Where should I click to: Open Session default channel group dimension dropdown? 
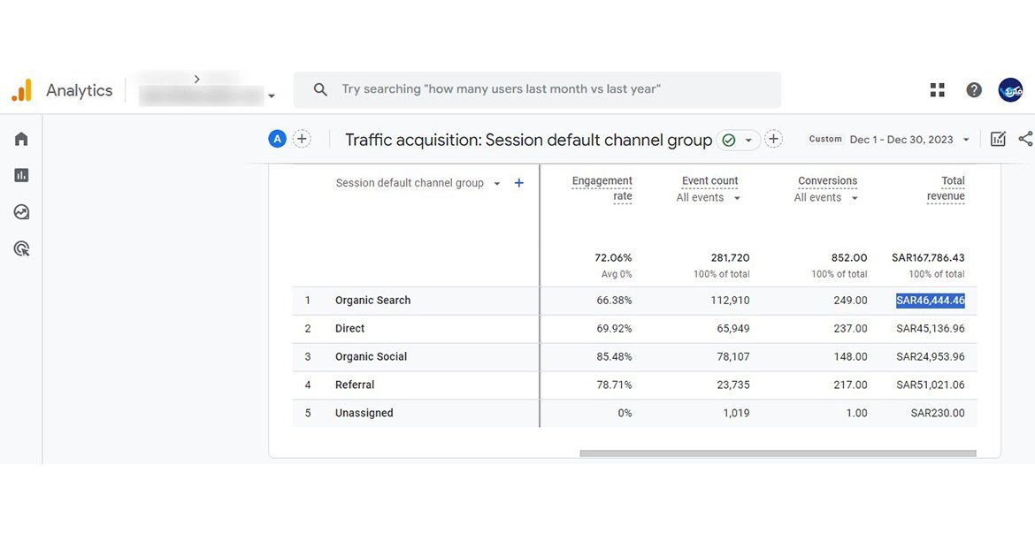[x=496, y=184]
